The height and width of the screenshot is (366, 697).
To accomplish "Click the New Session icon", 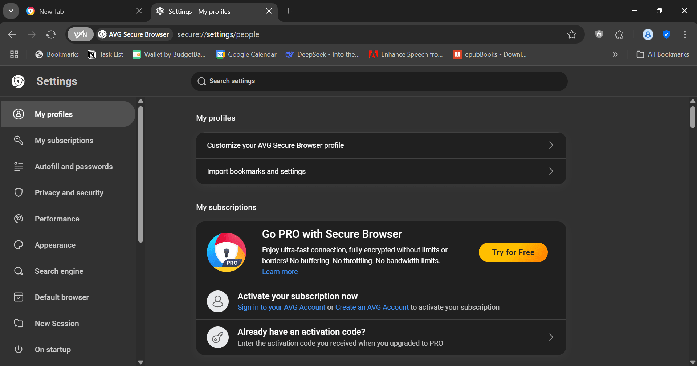I will [19, 323].
